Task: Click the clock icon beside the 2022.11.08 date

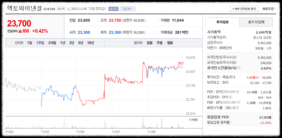Action: coord(69,9)
